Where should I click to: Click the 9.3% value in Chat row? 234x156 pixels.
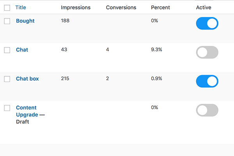pyautogui.click(x=157, y=50)
